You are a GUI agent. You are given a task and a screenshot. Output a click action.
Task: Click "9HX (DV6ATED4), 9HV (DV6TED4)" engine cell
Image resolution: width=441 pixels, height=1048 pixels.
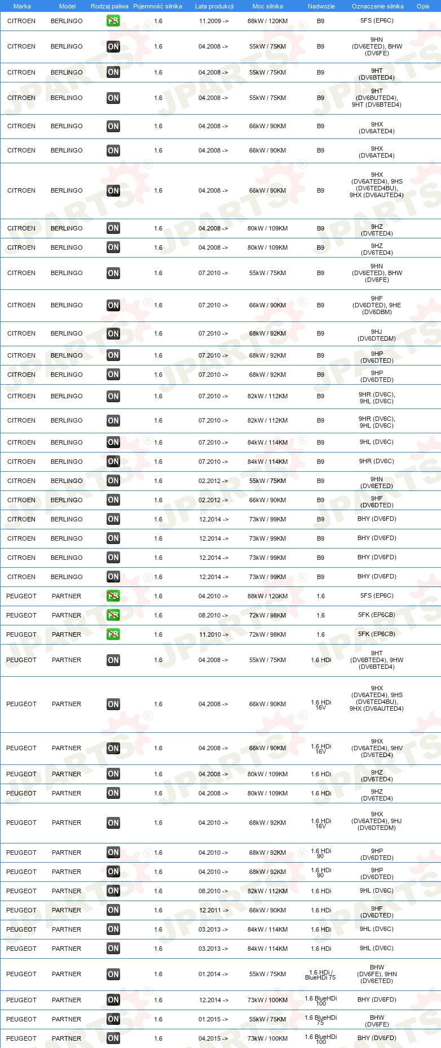click(x=377, y=748)
